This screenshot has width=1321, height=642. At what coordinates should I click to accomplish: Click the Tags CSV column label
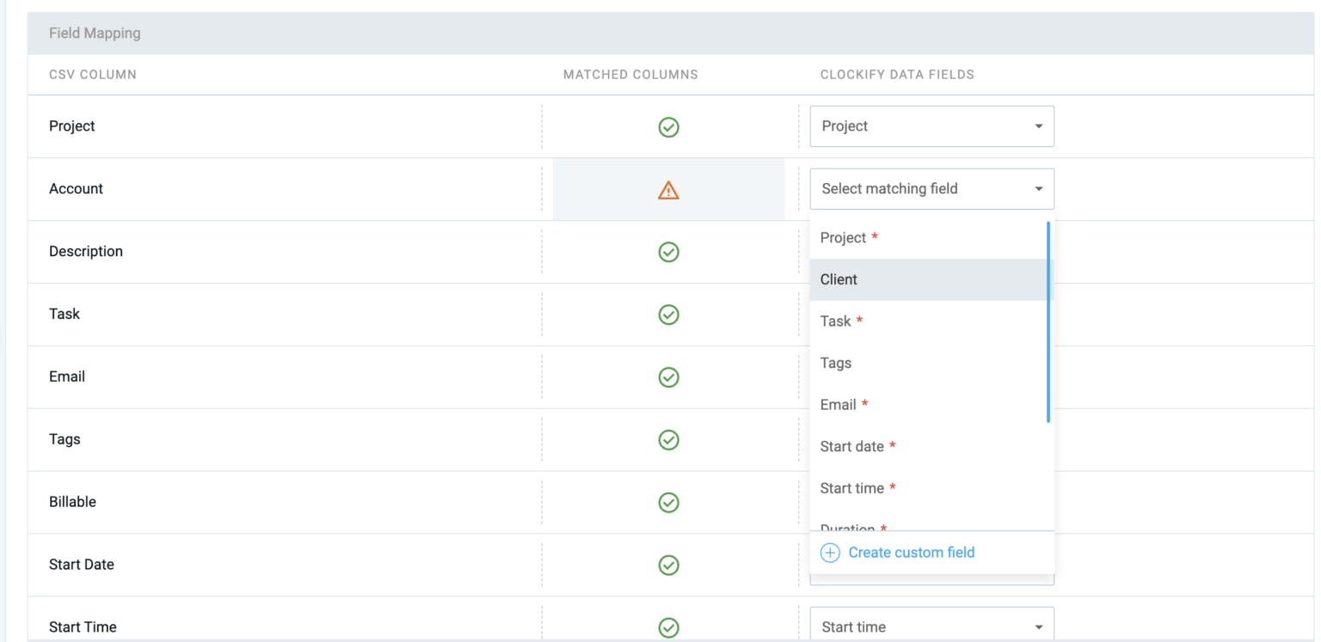coord(65,439)
